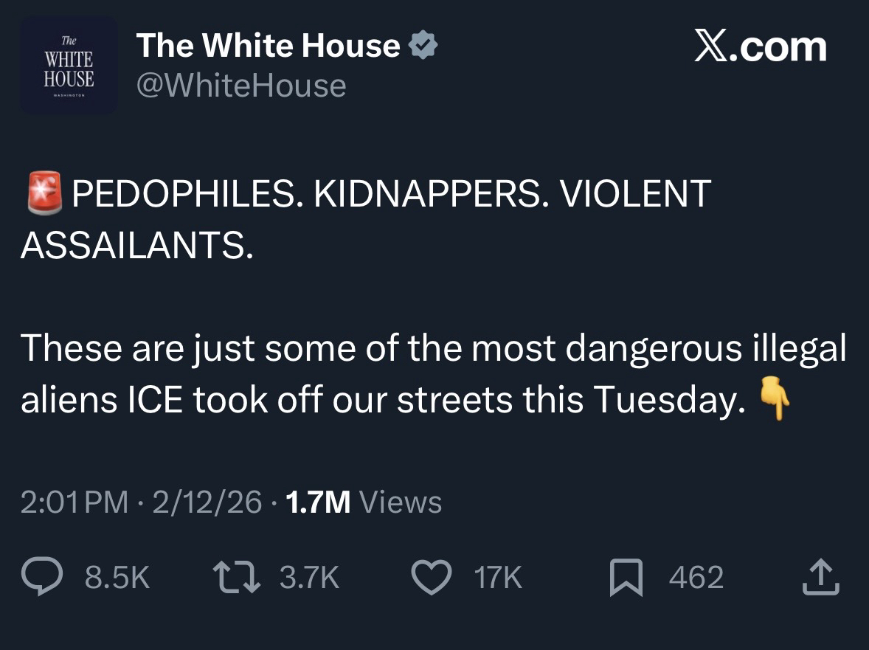The width and height of the screenshot is (869, 650).
Task: Repost using the arrows icon
Action: click(235, 577)
